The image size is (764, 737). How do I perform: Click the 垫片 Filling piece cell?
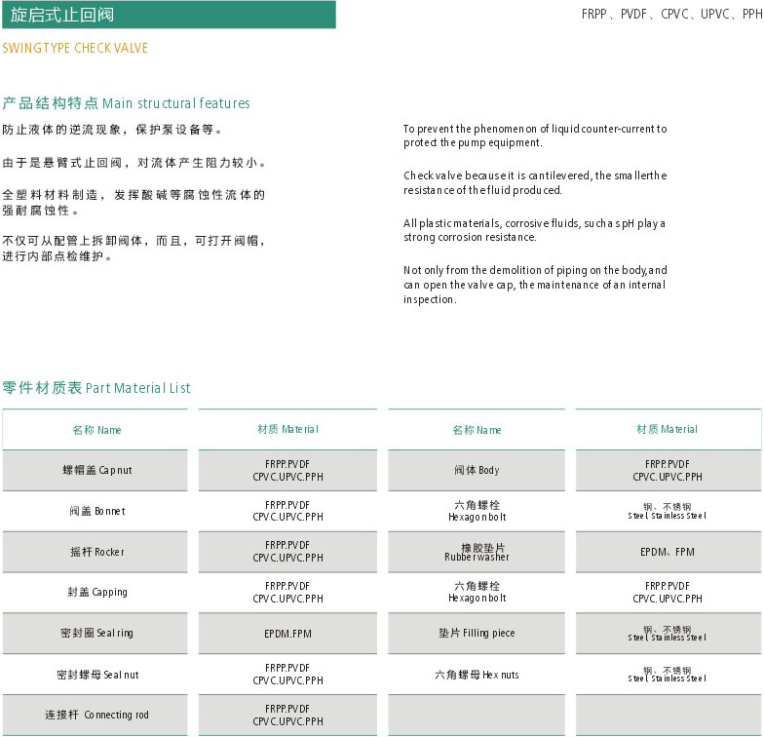(x=477, y=633)
